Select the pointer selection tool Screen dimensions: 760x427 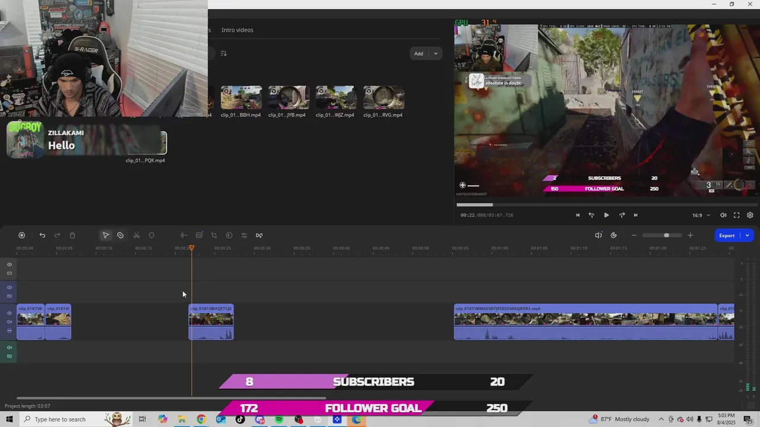[x=106, y=235]
